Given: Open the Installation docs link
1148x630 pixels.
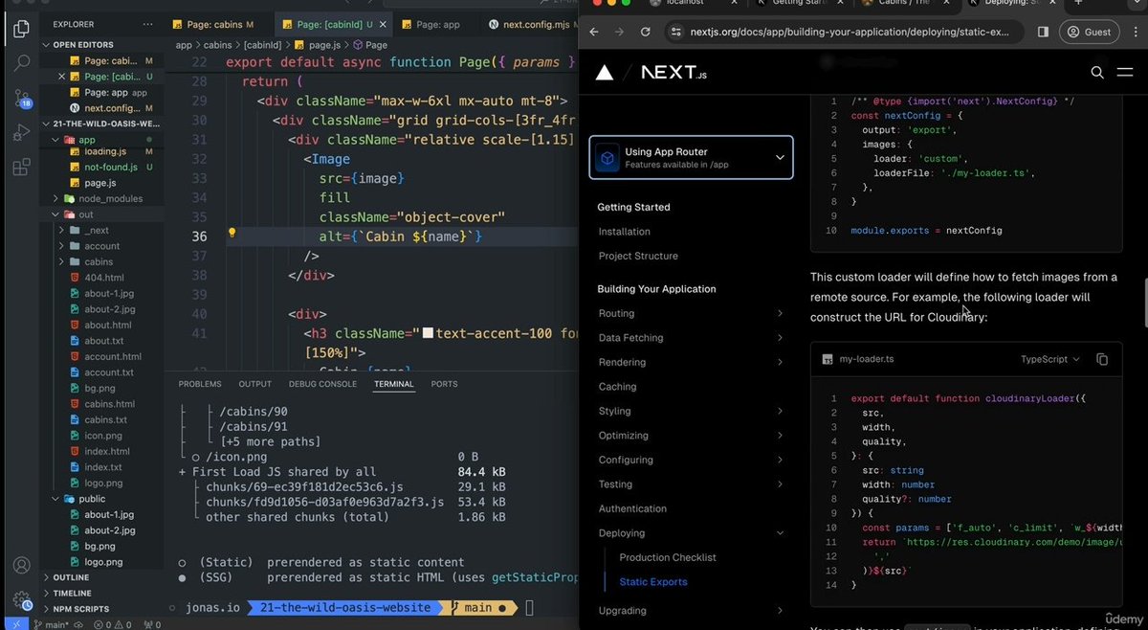Looking at the screenshot, I should [x=624, y=232].
